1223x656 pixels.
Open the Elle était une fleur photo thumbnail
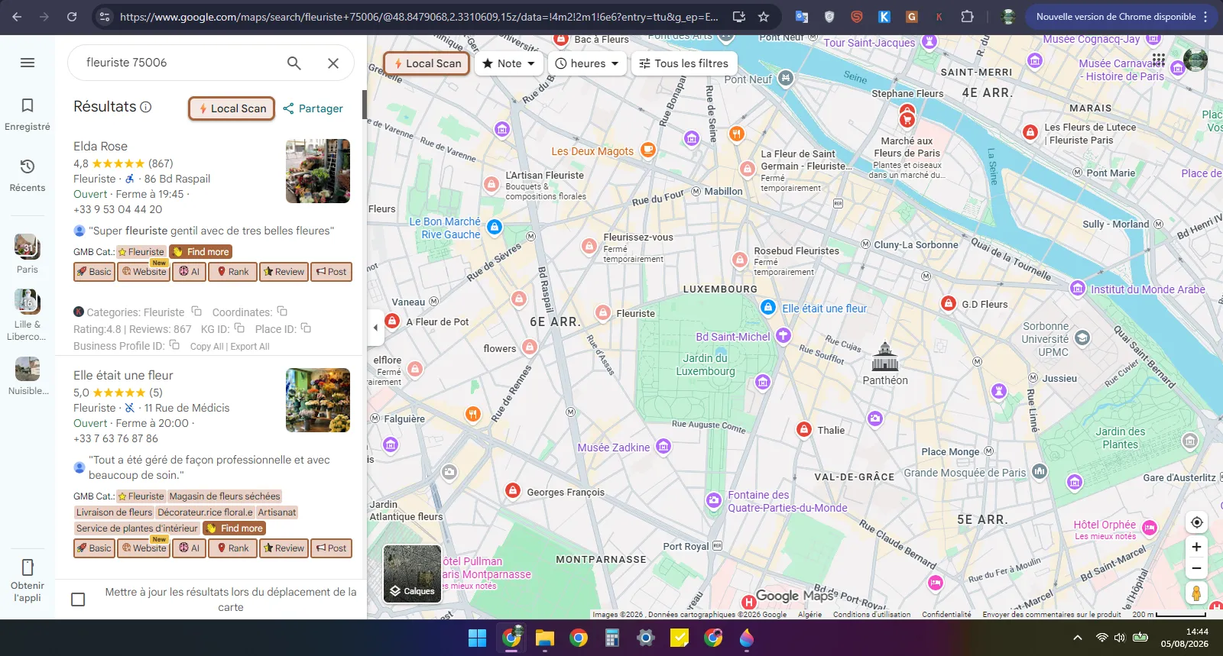[318, 400]
